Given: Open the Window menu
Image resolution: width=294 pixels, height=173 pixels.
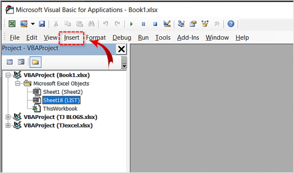Looking at the screenshot, I should click(217, 37).
